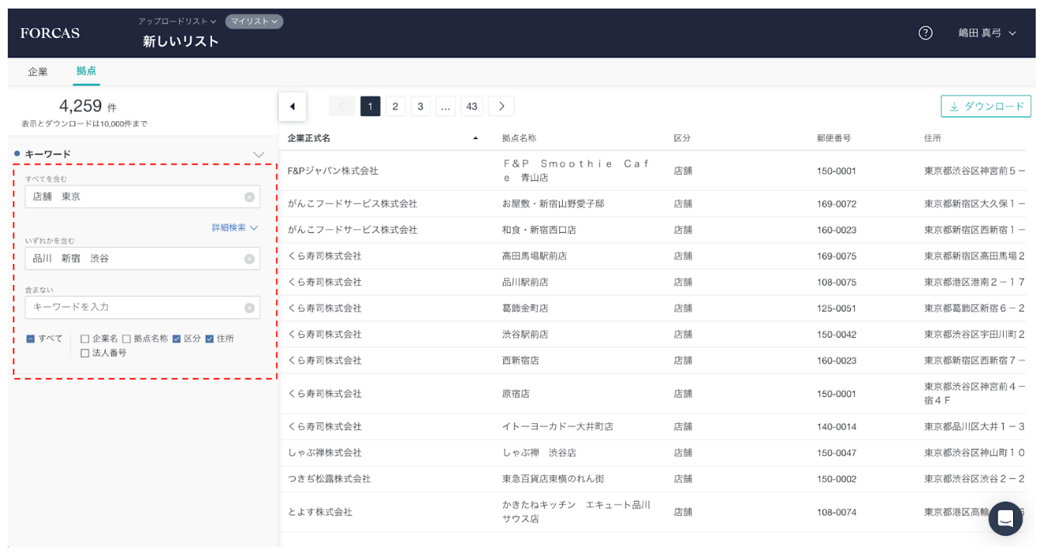
Task: Open the chat support bubble icon
Action: coord(1005,518)
